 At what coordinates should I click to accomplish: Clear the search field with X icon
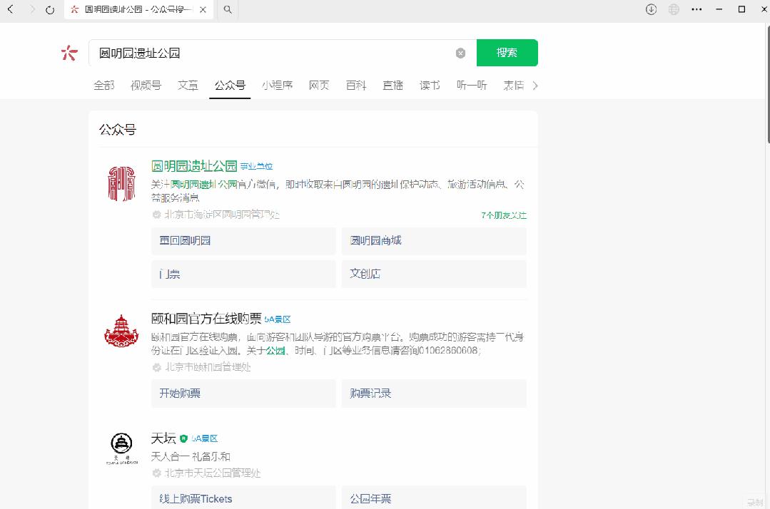[460, 53]
